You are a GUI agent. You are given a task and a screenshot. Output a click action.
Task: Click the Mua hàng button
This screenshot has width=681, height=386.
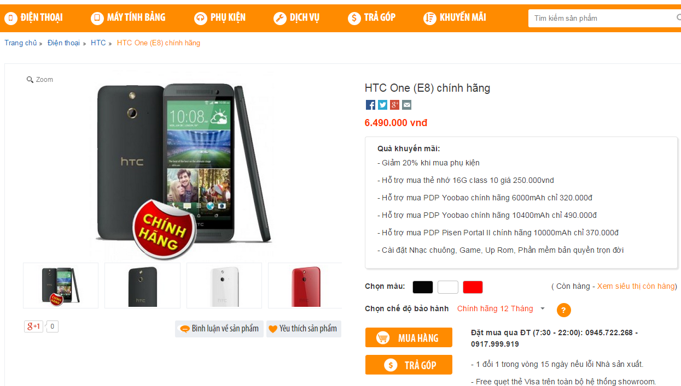(x=409, y=338)
